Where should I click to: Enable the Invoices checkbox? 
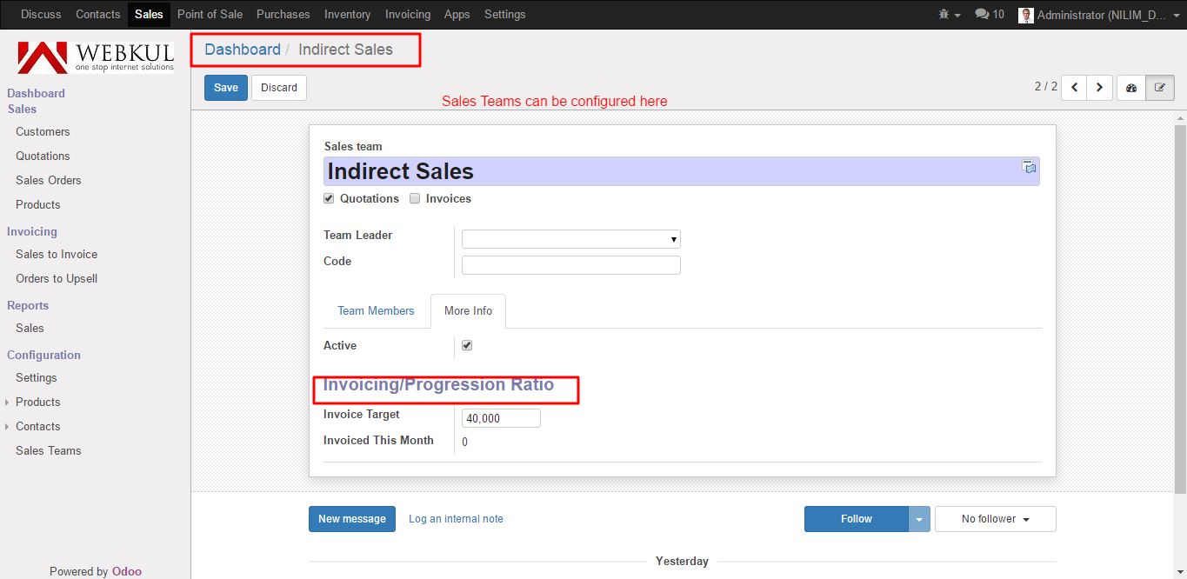click(x=415, y=198)
